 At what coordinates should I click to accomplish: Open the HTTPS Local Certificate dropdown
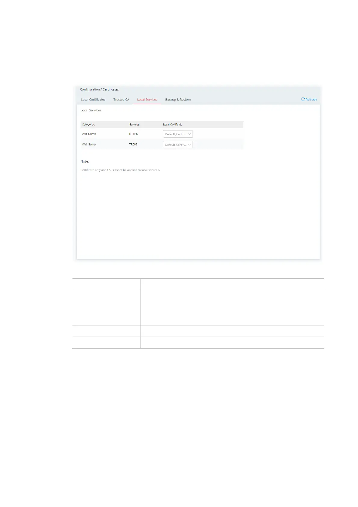(178, 134)
